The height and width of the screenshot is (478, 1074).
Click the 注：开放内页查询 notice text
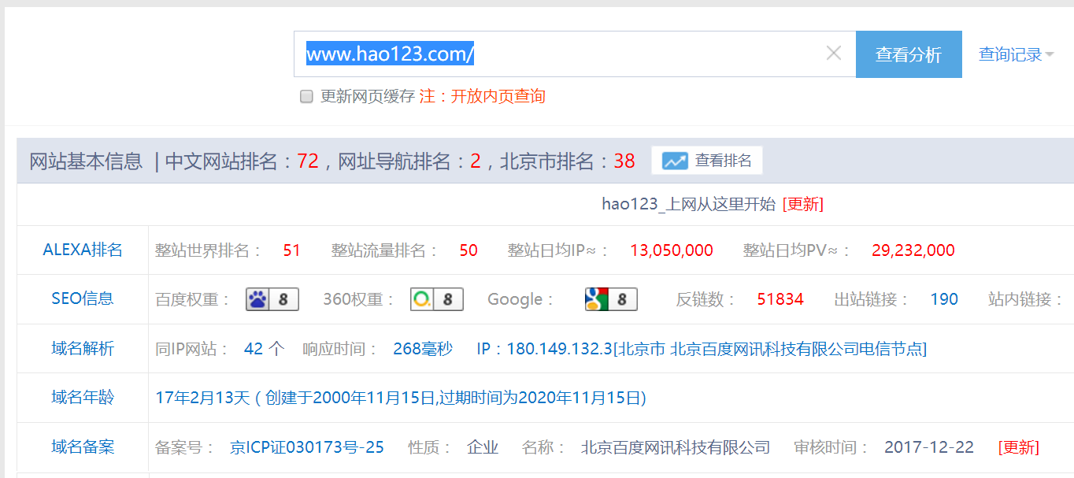(483, 96)
